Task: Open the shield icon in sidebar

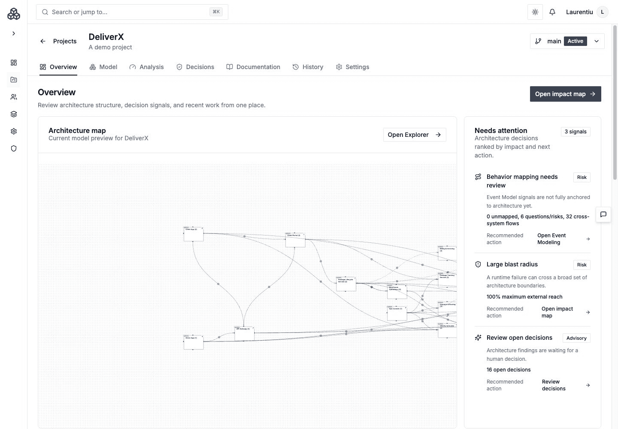Action: (14, 148)
